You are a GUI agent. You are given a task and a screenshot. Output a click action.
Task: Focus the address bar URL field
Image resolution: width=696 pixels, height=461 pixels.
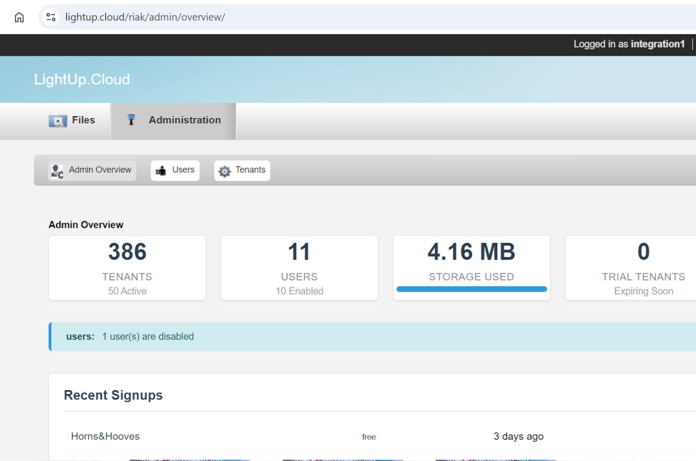tap(368, 18)
